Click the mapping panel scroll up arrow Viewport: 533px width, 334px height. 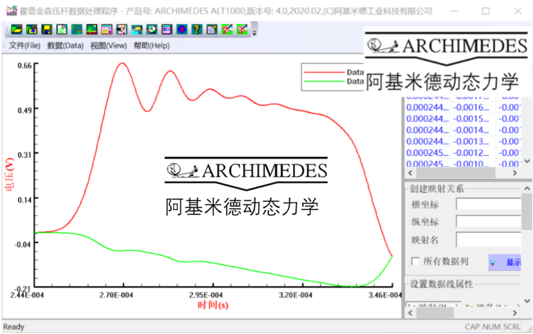point(527,188)
